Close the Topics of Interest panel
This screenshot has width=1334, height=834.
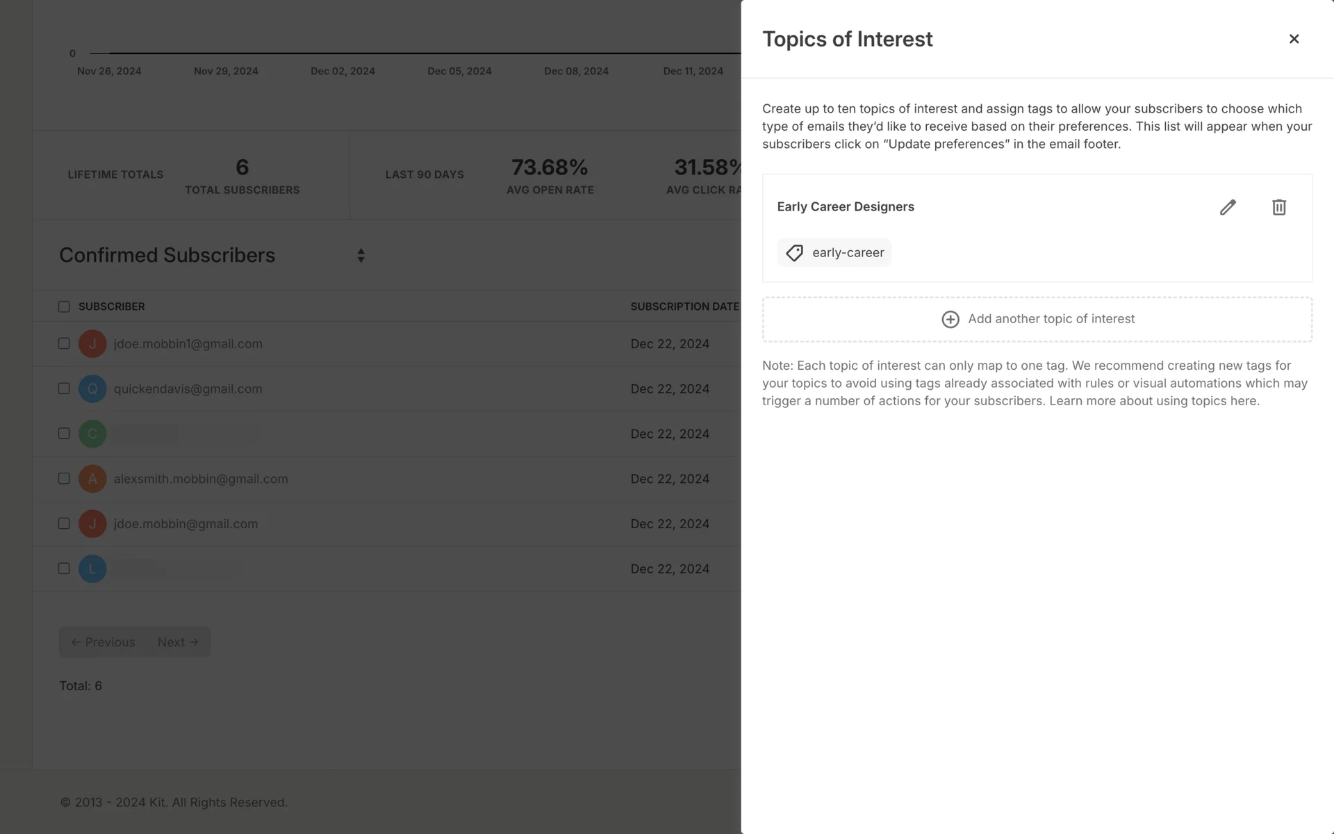point(1294,39)
